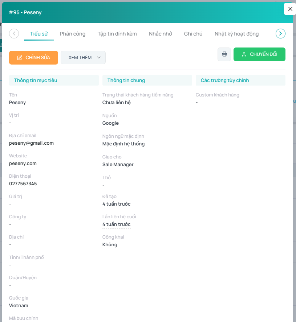
Task: Click the "#95 - Peseny" dialog title
Action: pyautogui.click(x=25, y=13)
